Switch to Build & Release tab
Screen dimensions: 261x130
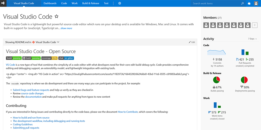tap(91, 3)
